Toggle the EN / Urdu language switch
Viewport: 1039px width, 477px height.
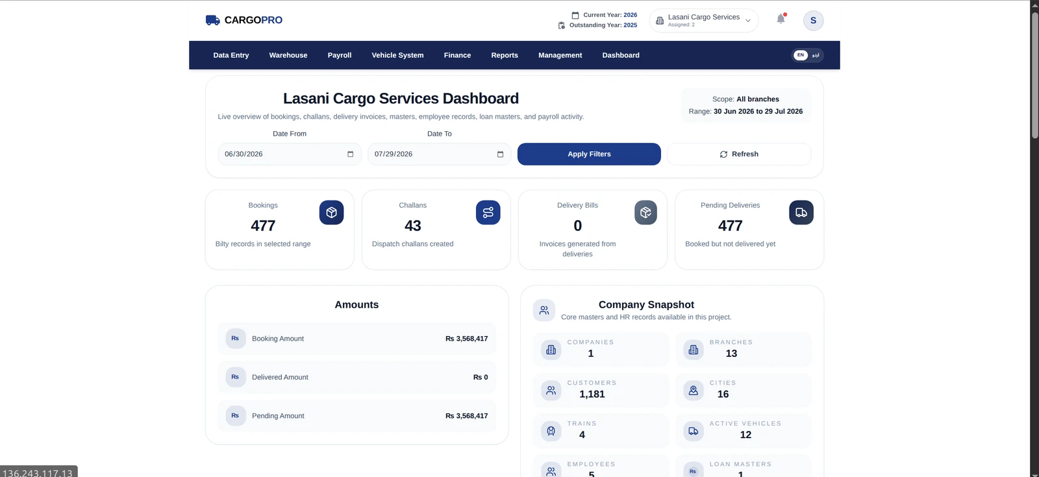click(x=808, y=55)
